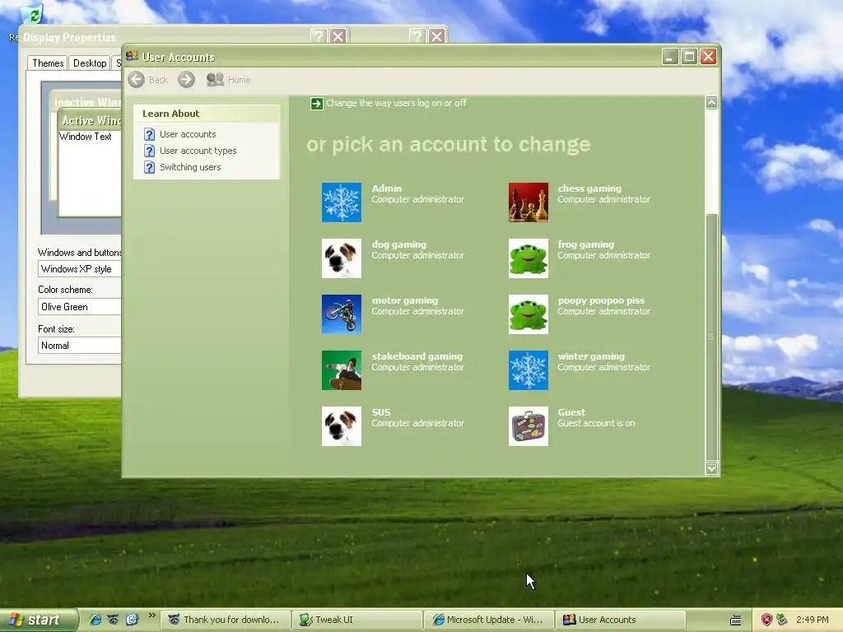Image resolution: width=843 pixels, height=632 pixels.
Task: Click the chess gaming account name
Action: tap(589, 188)
